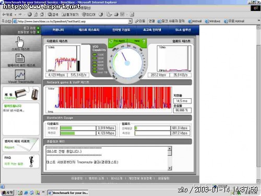This screenshot has height=196, width=261.
Task: Open the Visual Traceroute graph icon
Action: tap(20, 74)
